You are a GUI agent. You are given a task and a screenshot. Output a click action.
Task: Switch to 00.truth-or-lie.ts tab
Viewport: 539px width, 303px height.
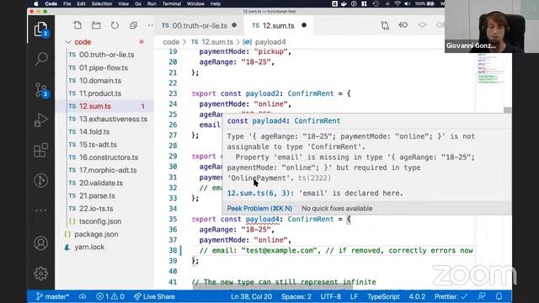[x=200, y=25]
